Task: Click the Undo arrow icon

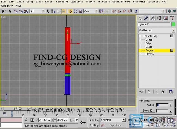Action: 4,11
